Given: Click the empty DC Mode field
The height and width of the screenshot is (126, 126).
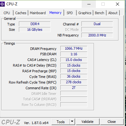Looking at the screenshot, I should click(x=97, y=30).
